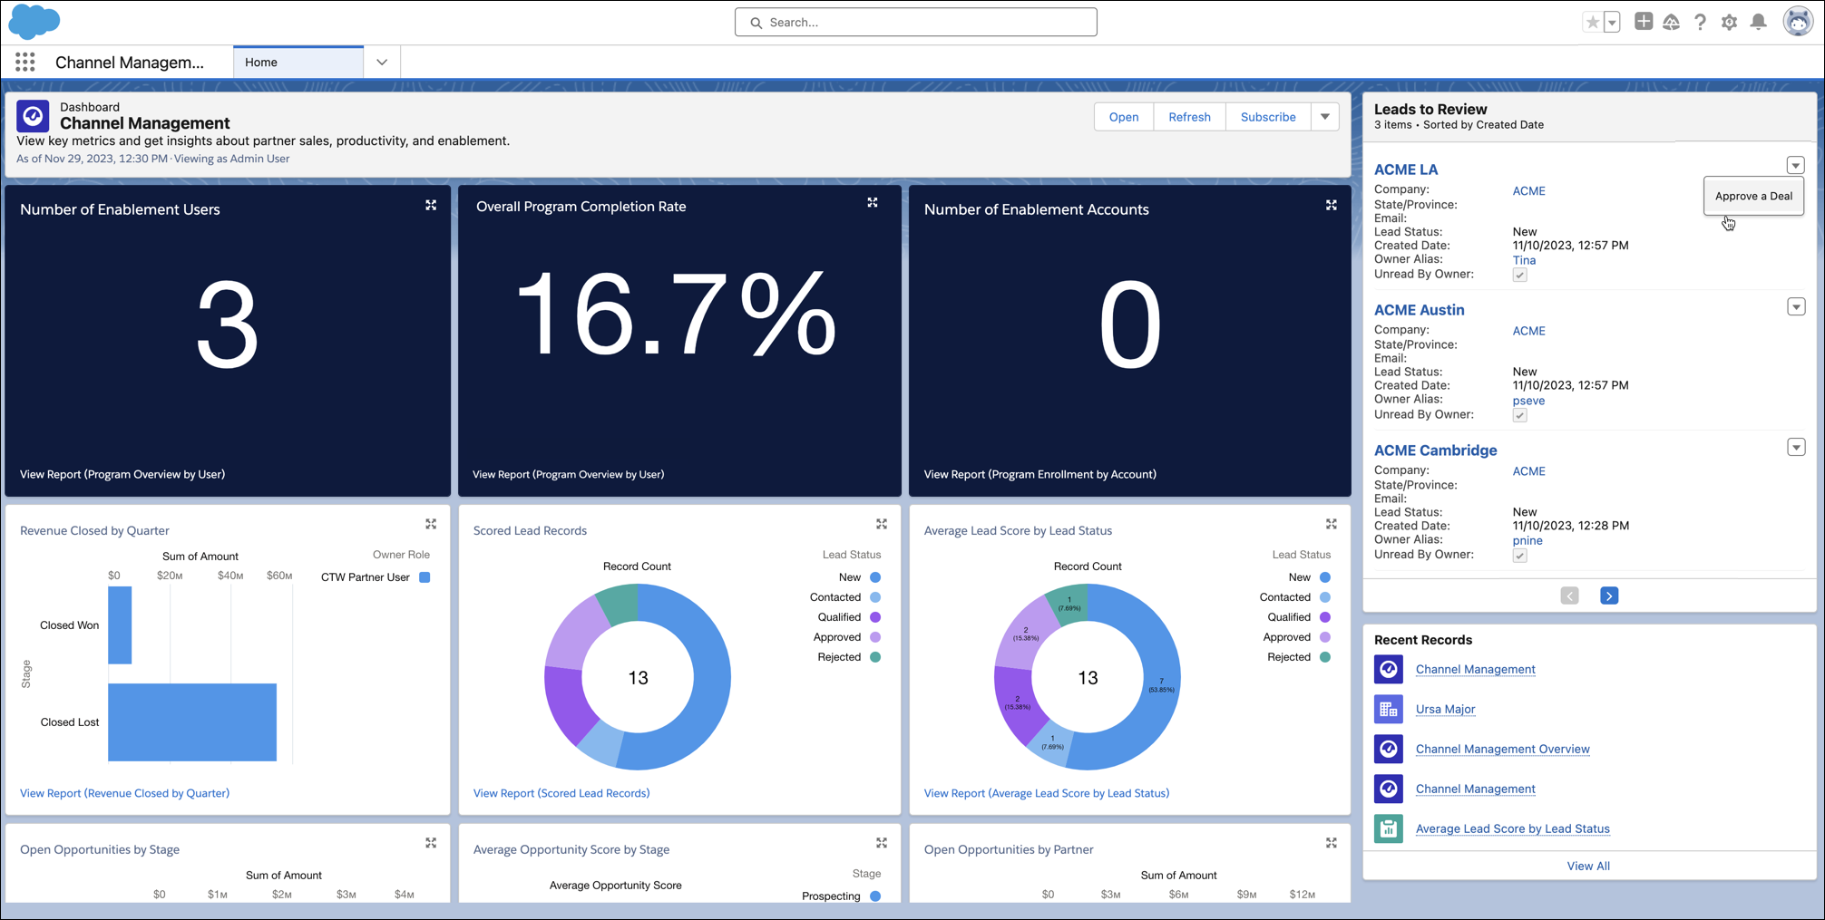Go to previous page of Leads to Review
The width and height of the screenshot is (1825, 920).
pos(1570,596)
